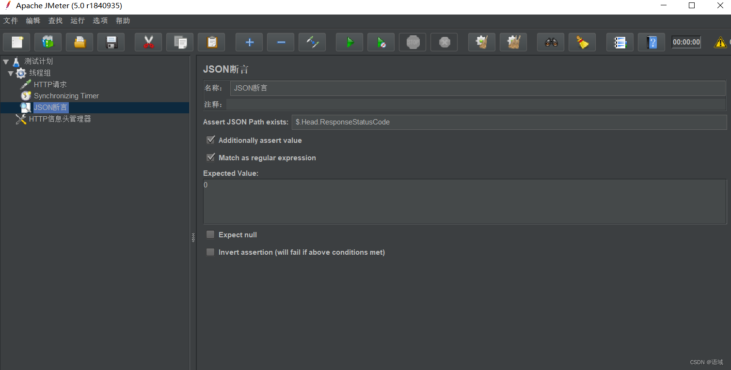Image resolution: width=731 pixels, height=370 pixels.
Task: Minimize the JMeter window
Action: coord(664,6)
